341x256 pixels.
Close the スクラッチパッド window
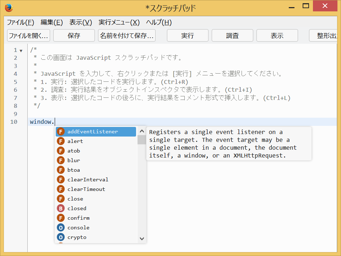(x=325, y=6)
